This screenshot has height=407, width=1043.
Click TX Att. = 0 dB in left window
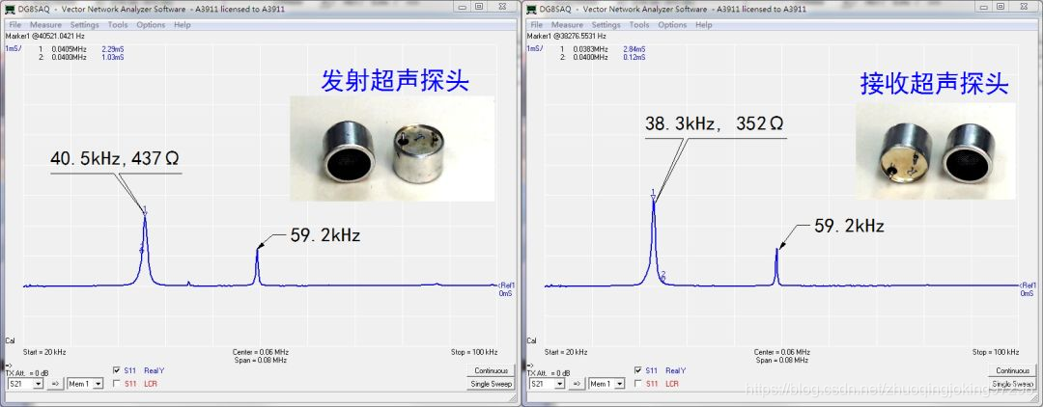(26, 372)
